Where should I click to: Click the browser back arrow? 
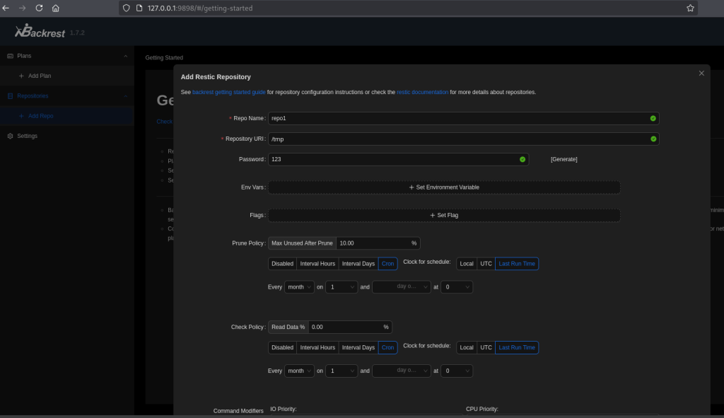point(6,8)
